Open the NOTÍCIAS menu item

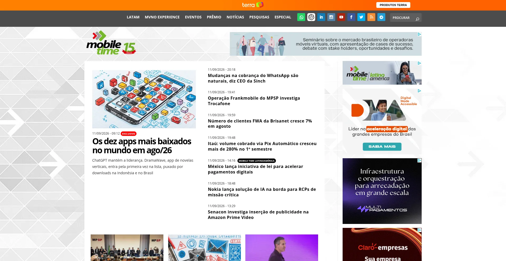pos(235,17)
